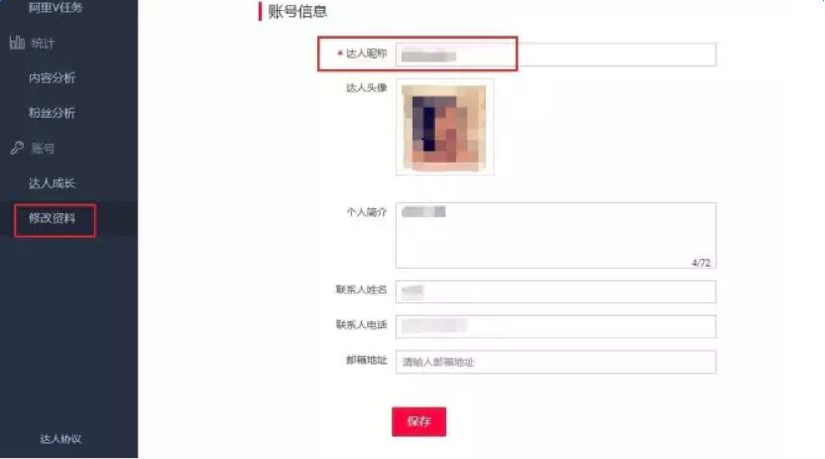Click the 达人头像 avatar thumbnail
Image resolution: width=825 pixels, height=459 pixels.
[444, 127]
